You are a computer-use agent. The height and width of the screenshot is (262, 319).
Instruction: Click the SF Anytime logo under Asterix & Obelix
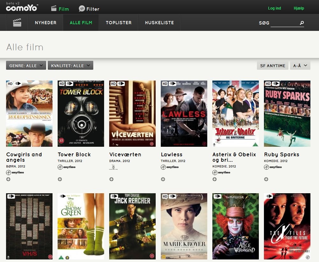coord(221,173)
